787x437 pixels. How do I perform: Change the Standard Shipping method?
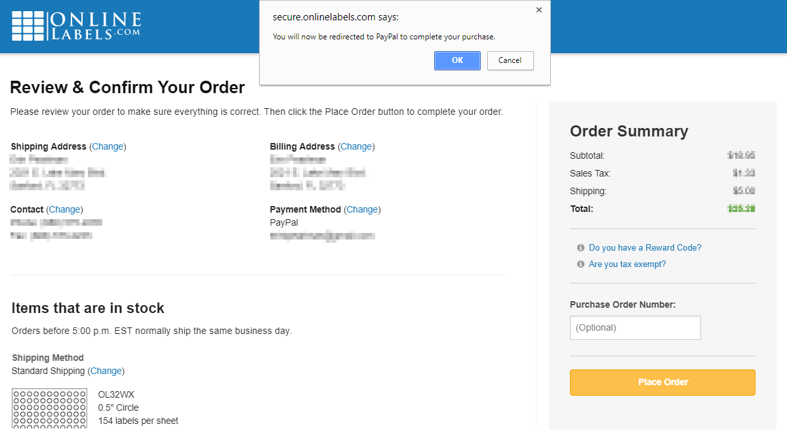pos(106,371)
